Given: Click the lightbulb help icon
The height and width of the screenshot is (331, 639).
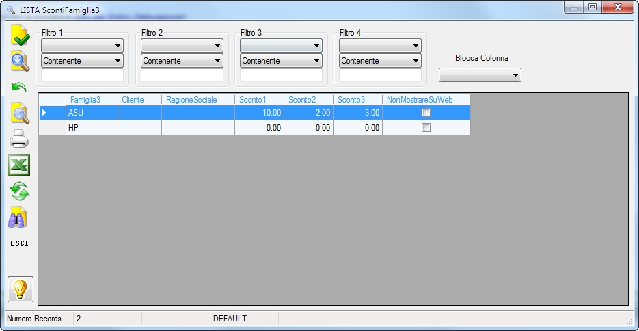Looking at the screenshot, I should coord(21,289).
